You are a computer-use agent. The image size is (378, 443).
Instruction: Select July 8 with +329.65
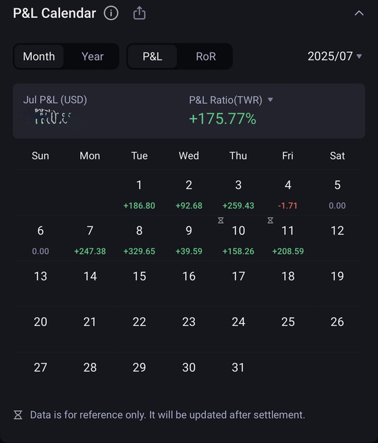(x=140, y=240)
